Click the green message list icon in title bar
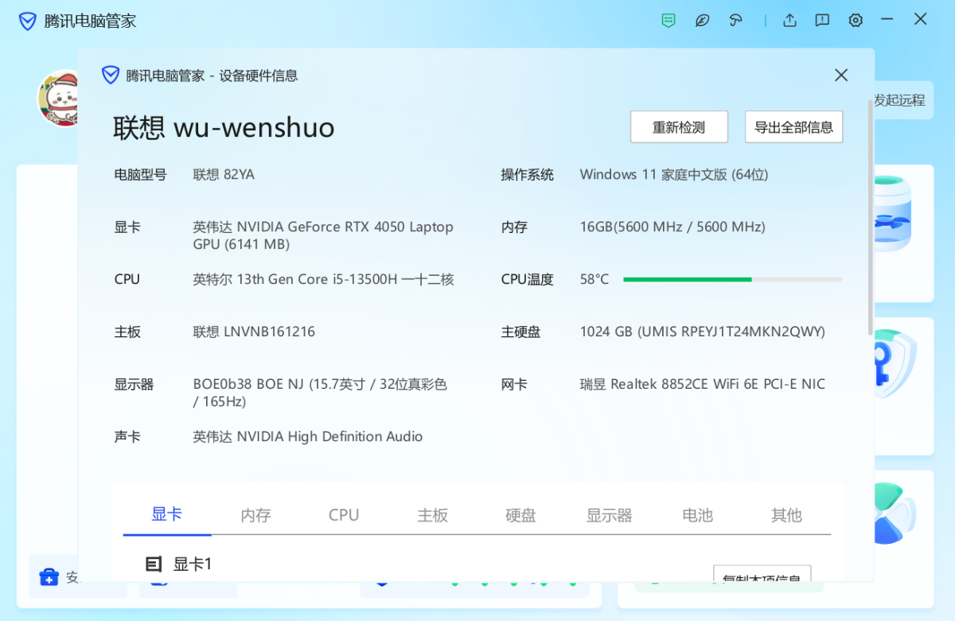Viewport: 955px width, 621px height. pyautogui.click(x=668, y=21)
